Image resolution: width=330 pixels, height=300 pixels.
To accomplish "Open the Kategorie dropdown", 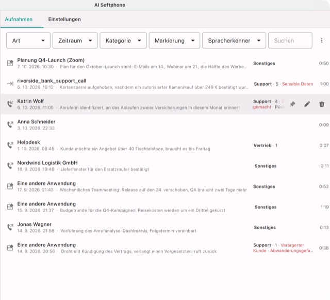I will pyautogui.click(x=123, y=40).
